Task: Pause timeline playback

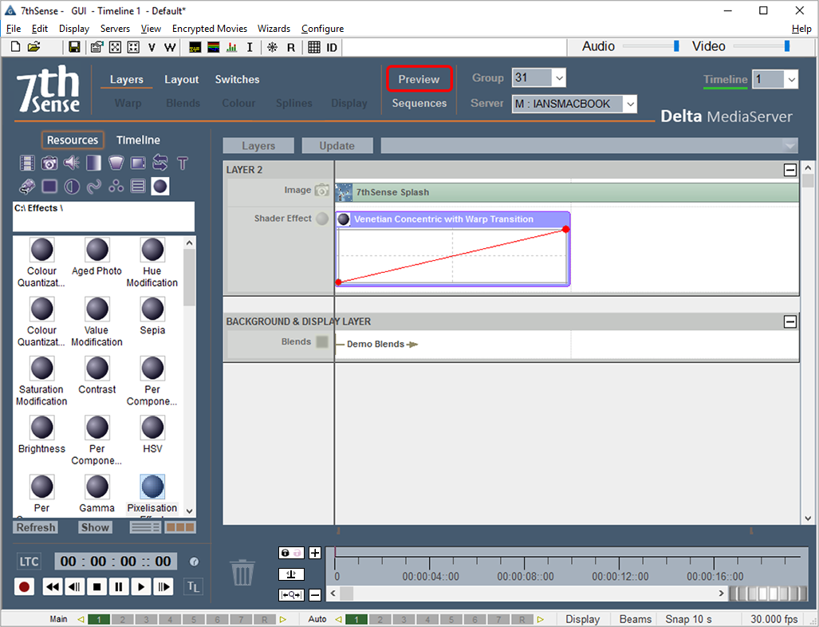Action: (x=119, y=587)
